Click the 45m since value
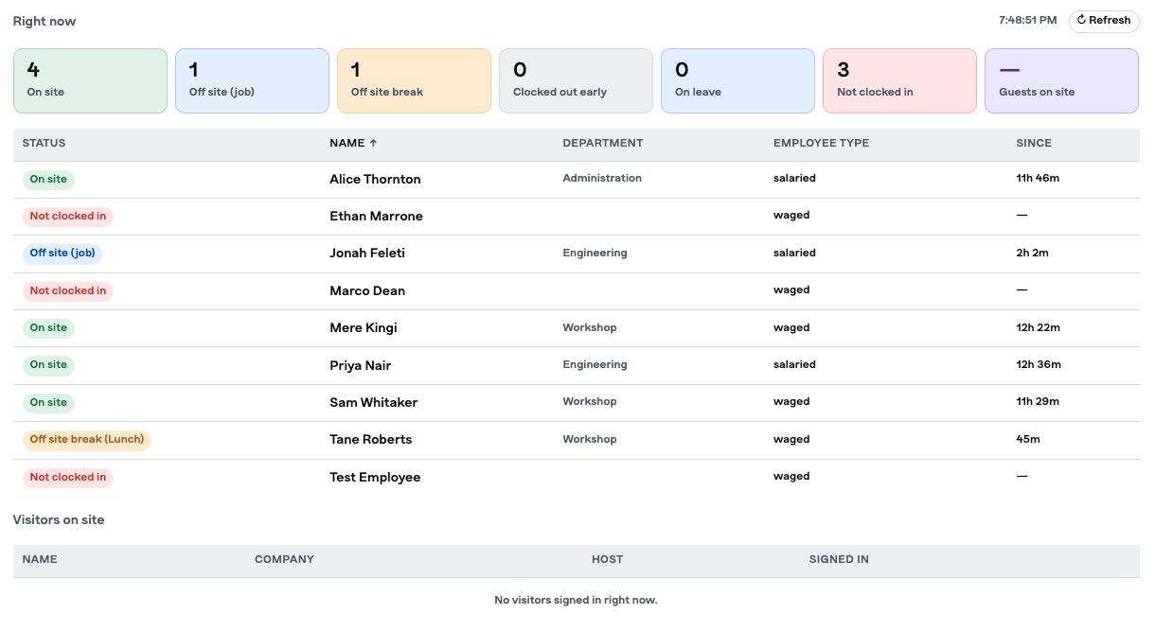1155x631 pixels. coord(1028,439)
